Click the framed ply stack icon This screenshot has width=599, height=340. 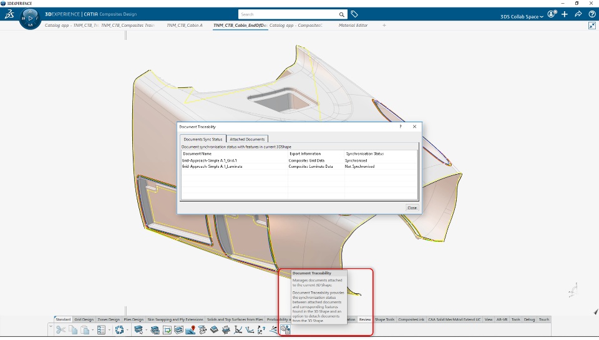click(178, 329)
